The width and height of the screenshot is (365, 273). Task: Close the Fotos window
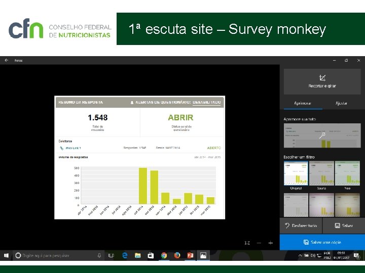tap(358, 60)
